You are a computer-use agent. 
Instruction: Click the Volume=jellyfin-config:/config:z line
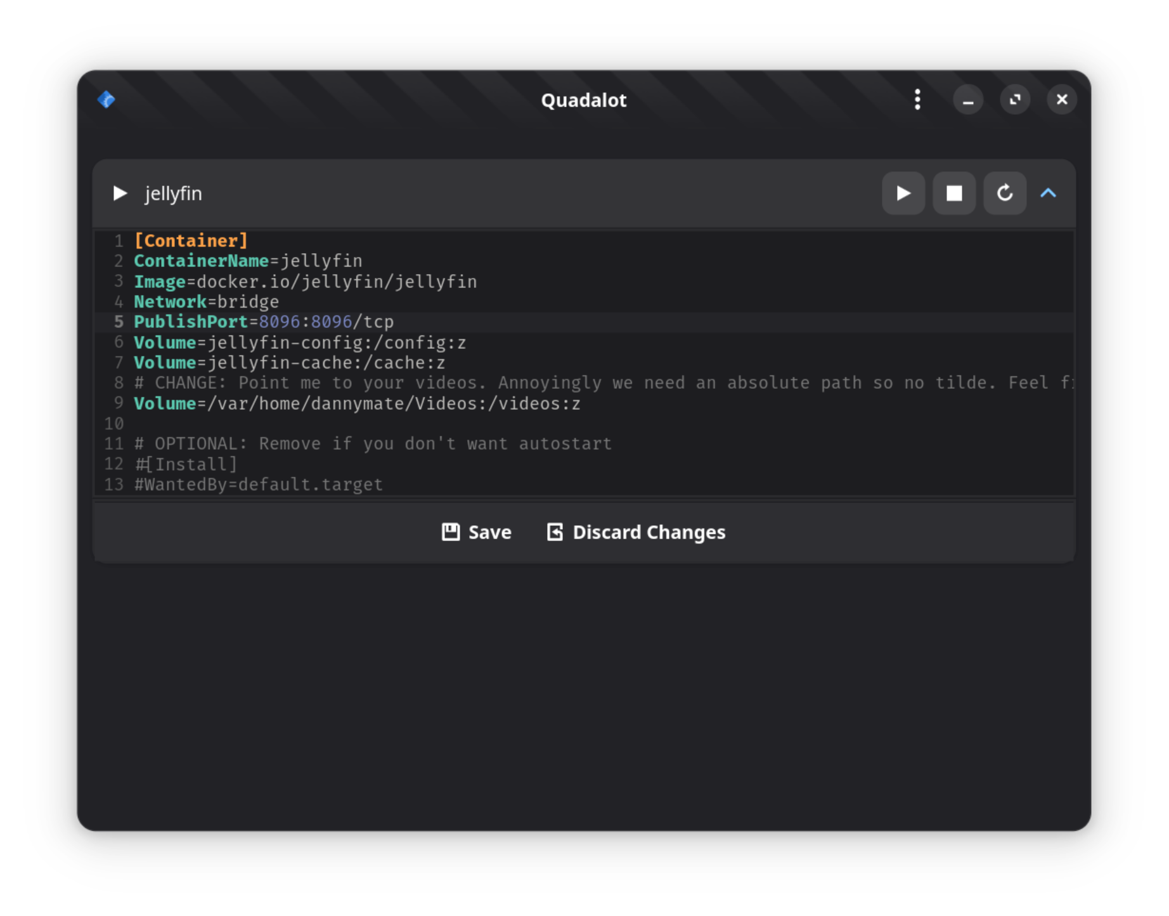pos(300,343)
